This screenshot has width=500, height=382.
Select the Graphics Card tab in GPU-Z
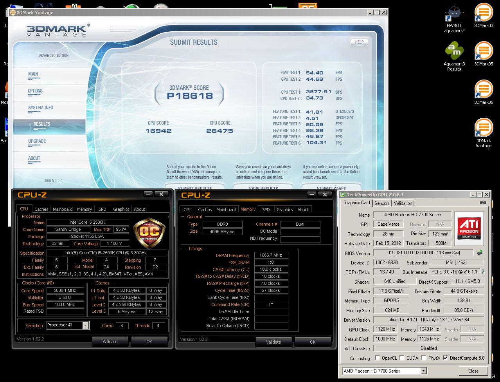point(356,203)
